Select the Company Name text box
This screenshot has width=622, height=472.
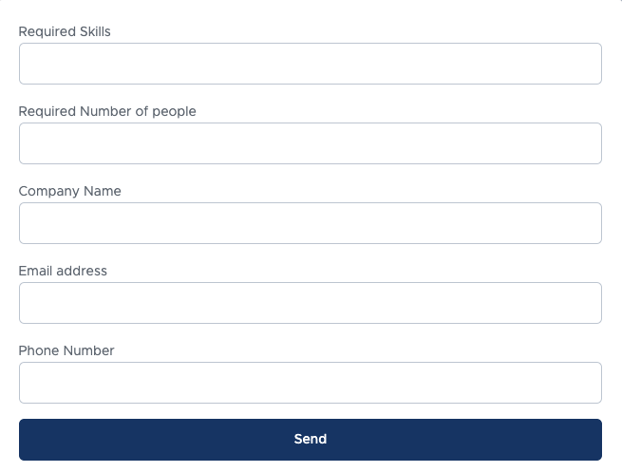[x=310, y=223]
